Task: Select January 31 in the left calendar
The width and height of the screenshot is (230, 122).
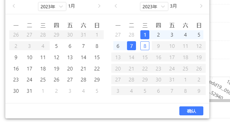Action: (x=29, y=91)
